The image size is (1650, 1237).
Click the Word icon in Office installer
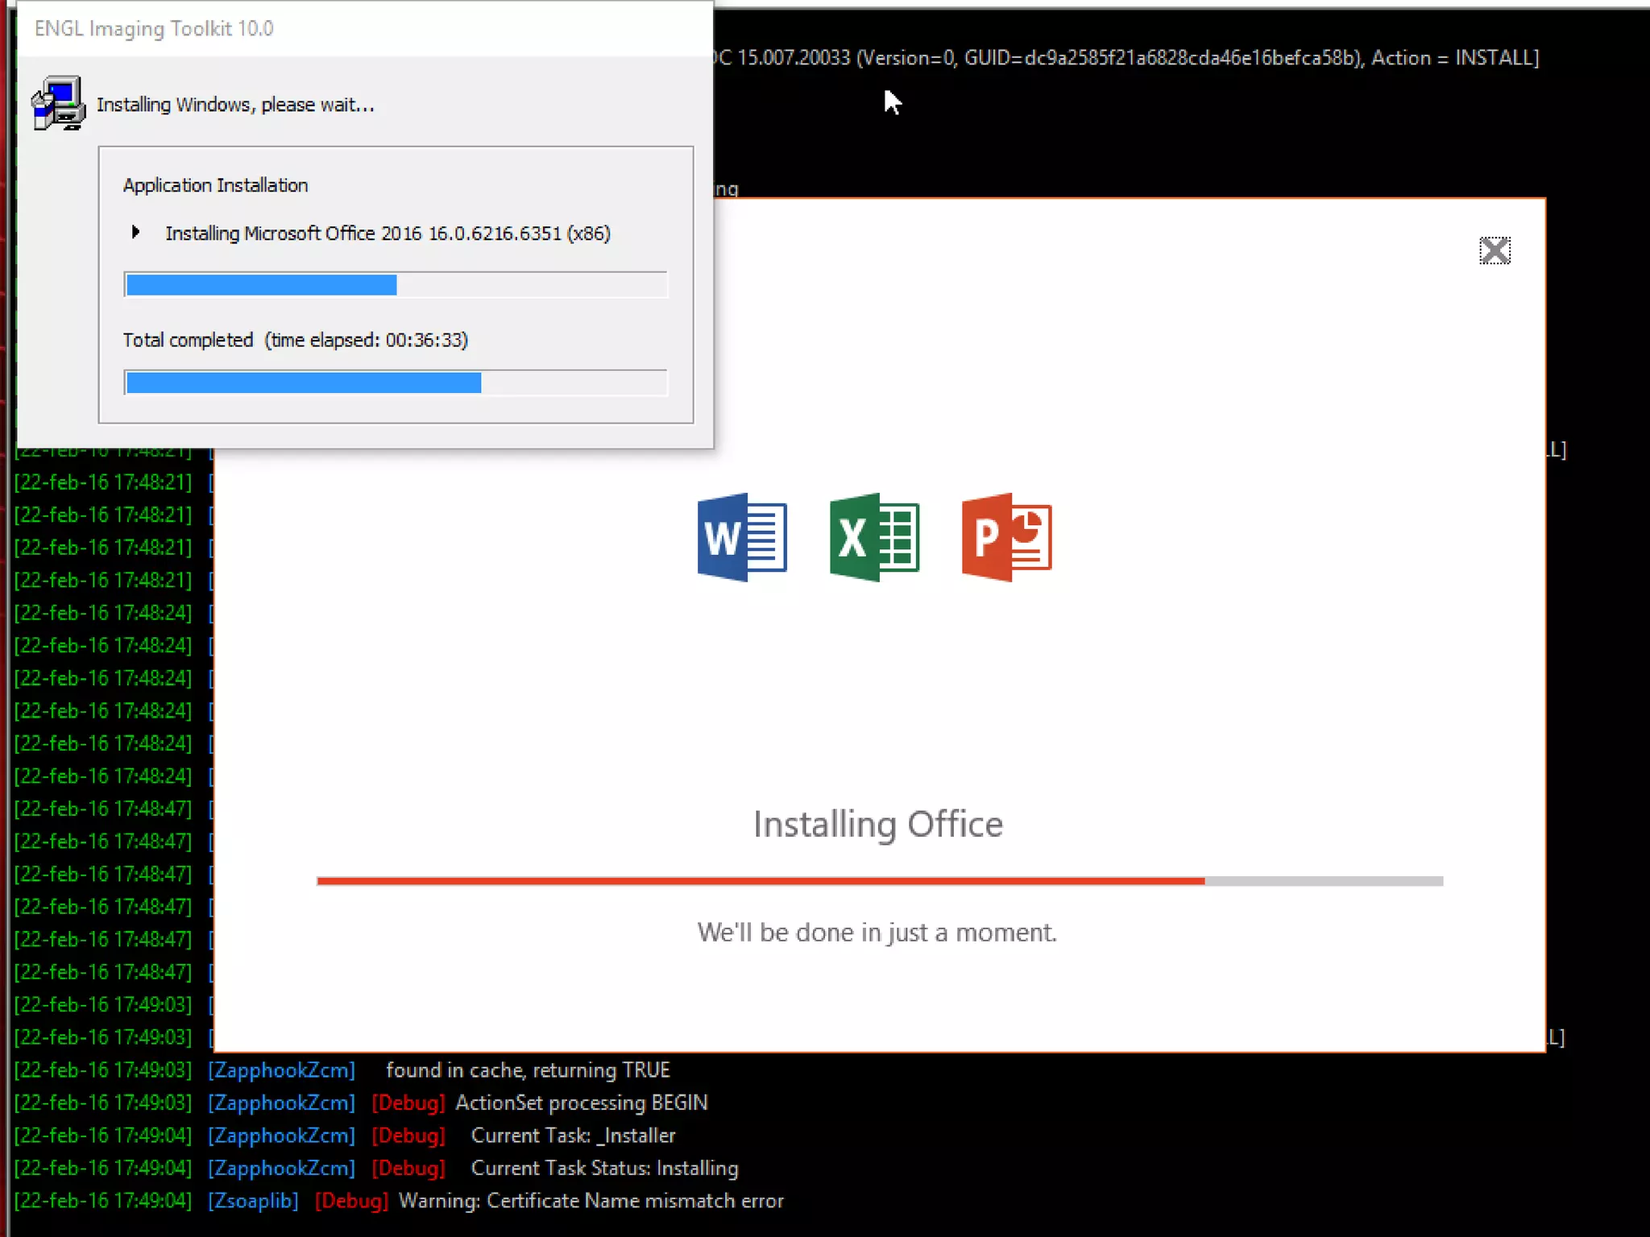pos(742,537)
